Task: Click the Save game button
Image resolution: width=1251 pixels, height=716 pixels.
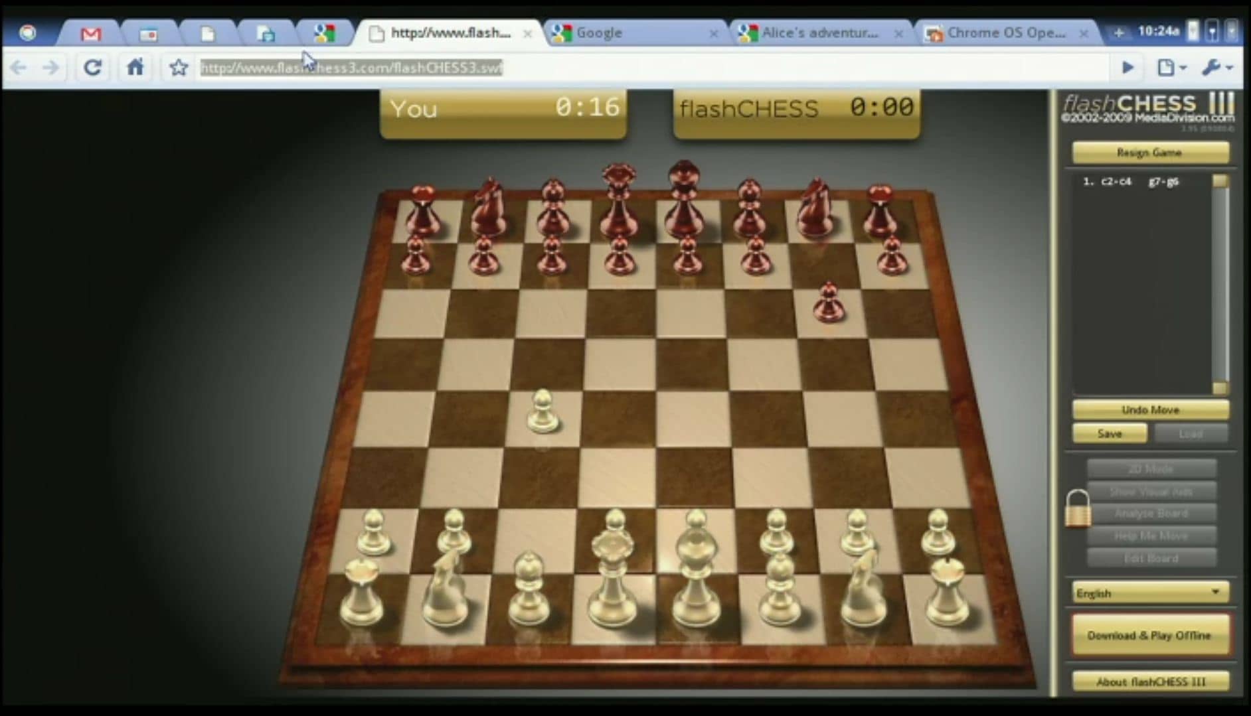Action: point(1110,433)
